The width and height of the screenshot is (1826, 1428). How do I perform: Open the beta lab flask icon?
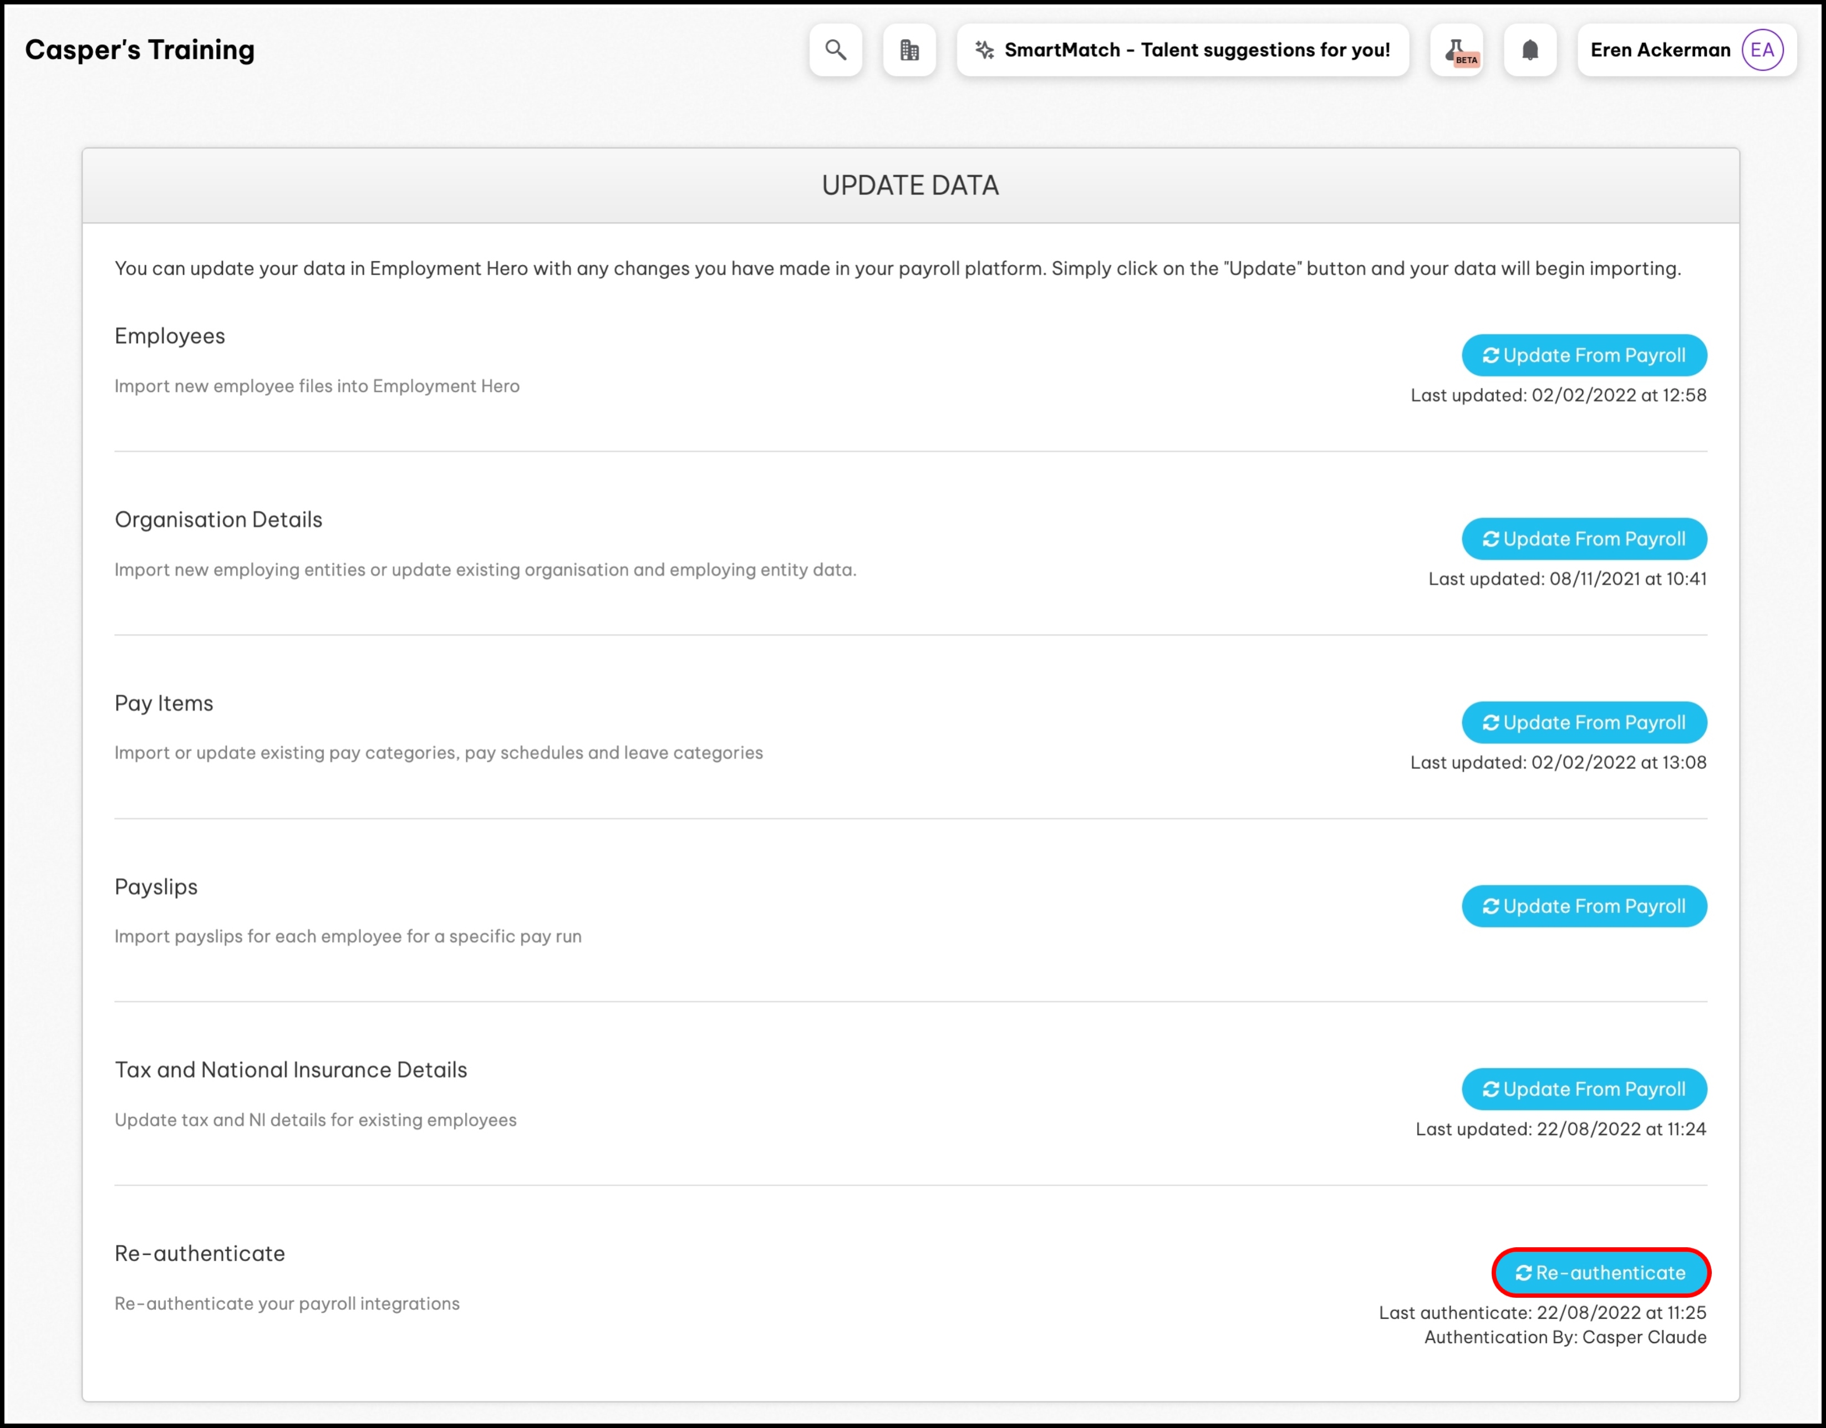(1457, 50)
